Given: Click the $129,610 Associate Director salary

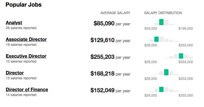Looking at the screenshot, I should coord(102,40).
